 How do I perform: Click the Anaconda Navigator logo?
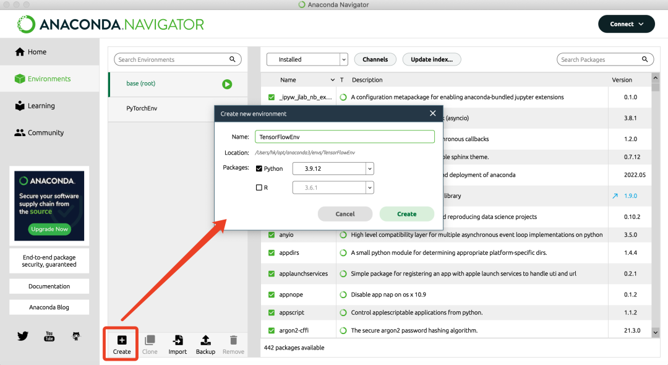110,24
